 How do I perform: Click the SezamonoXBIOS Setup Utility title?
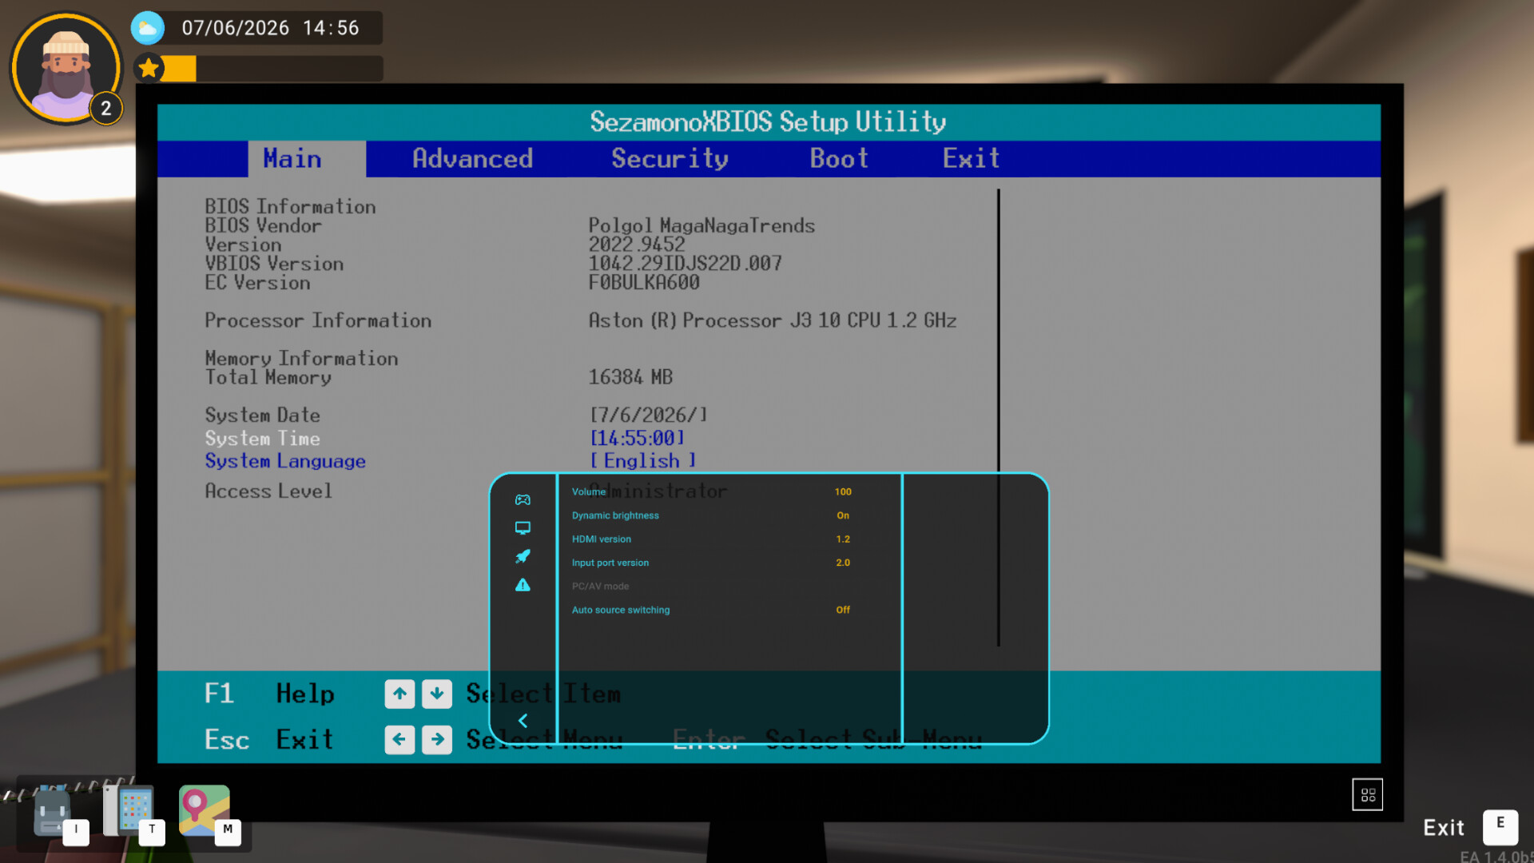pos(768,122)
